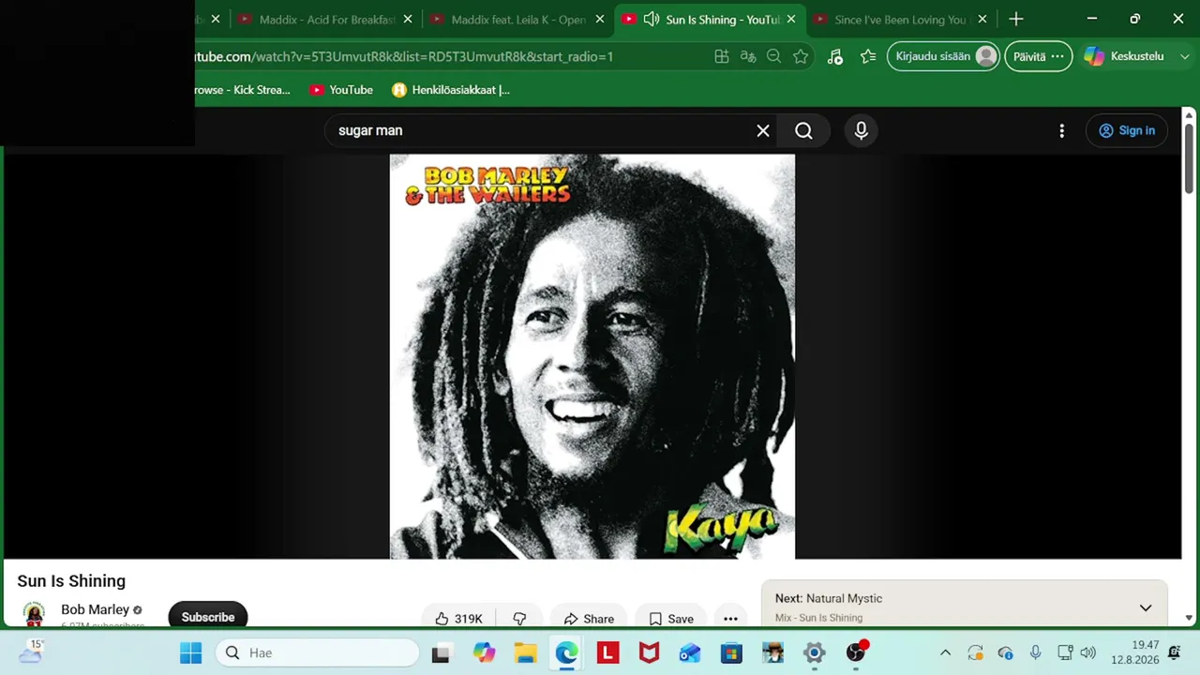Launch Copilot from the taskbar
Screen dimensions: 1200x675
pyautogui.click(x=484, y=652)
